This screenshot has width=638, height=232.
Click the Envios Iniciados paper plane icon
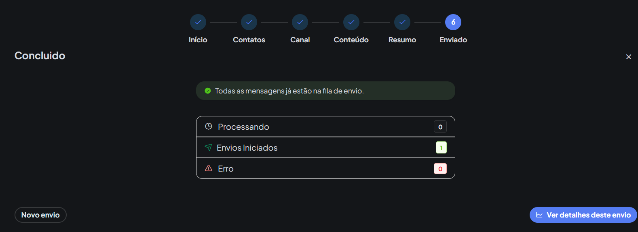coord(208,147)
